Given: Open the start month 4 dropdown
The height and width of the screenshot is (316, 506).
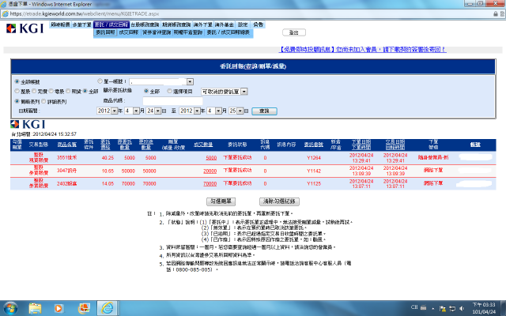Looking at the screenshot, I should point(136,111).
